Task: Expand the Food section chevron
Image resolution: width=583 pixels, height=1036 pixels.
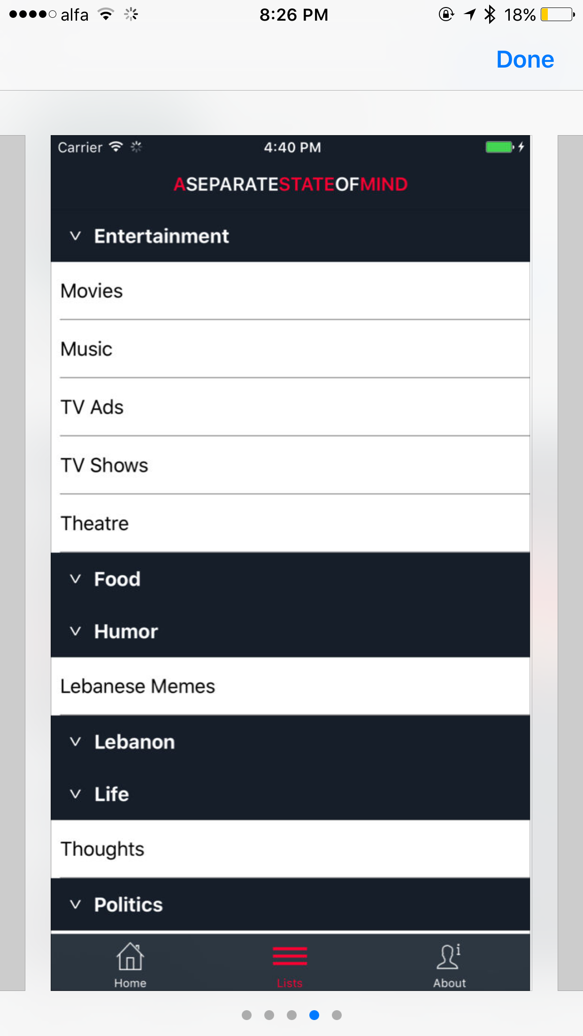Action: click(75, 579)
